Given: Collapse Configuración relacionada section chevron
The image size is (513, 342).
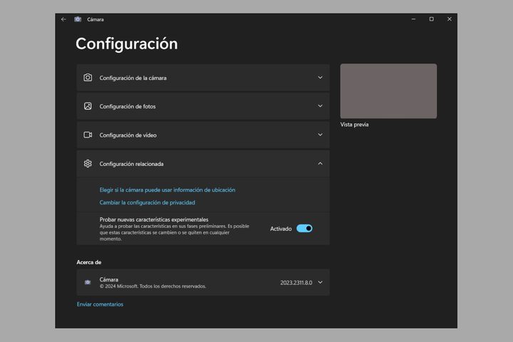Looking at the screenshot, I should pos(320,163).
